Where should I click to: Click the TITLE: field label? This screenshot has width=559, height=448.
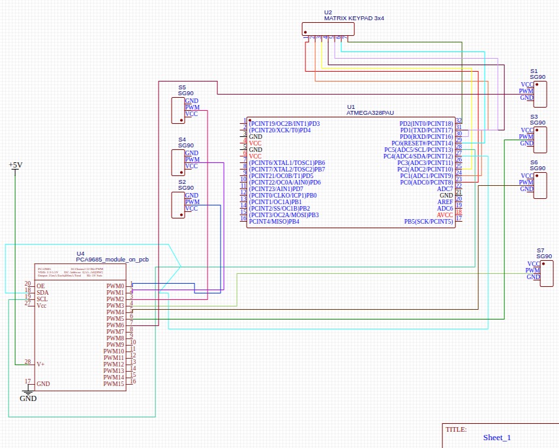tap(456, 430)
